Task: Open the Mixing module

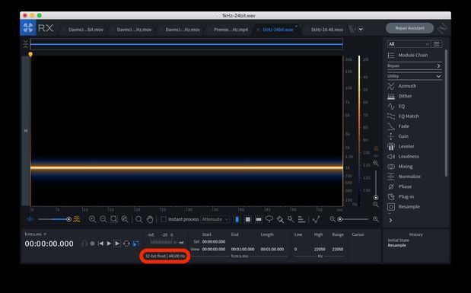Action: [400, 167]
